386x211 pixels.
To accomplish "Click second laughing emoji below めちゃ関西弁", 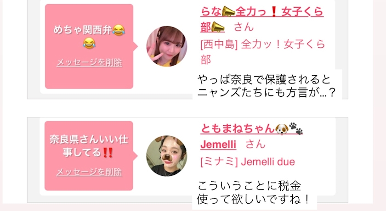I will pyautogui.click(x=89, y=43).
